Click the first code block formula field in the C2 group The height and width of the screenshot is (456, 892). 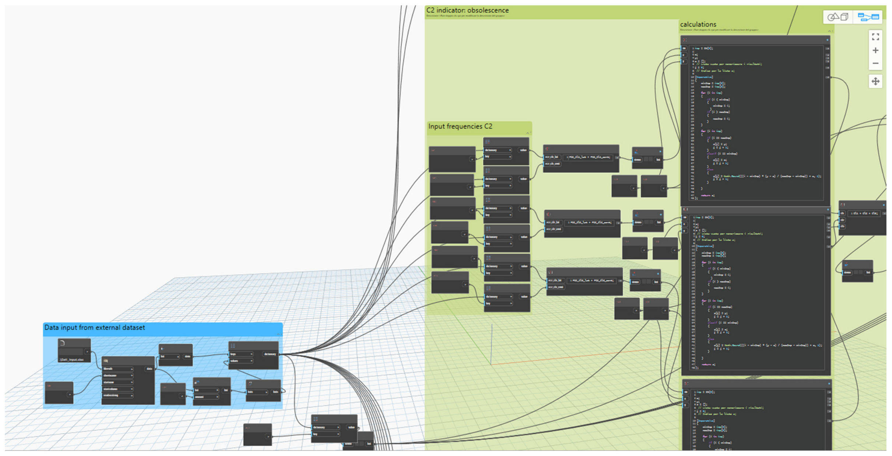[589, 157]
